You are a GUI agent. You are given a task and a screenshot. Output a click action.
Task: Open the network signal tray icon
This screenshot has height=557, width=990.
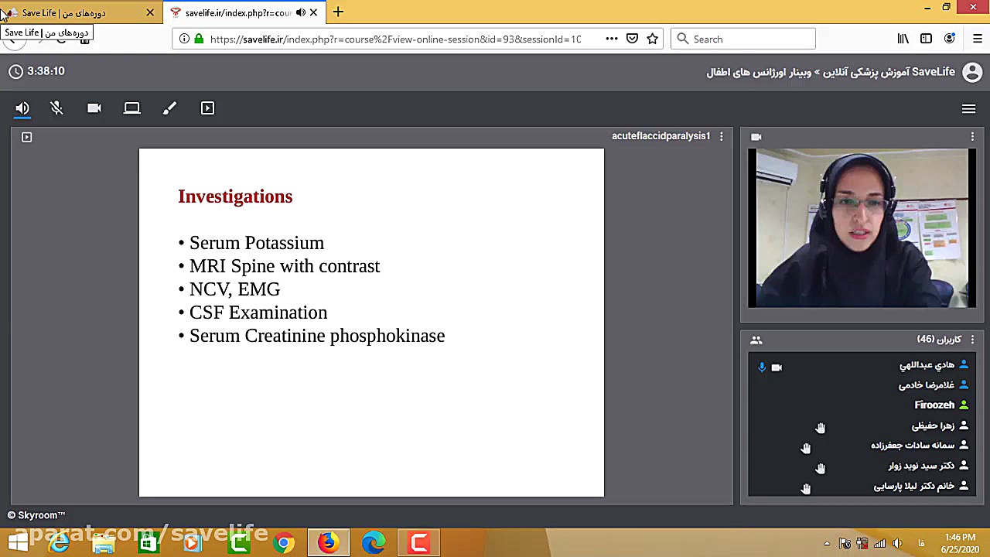(880, 544)
